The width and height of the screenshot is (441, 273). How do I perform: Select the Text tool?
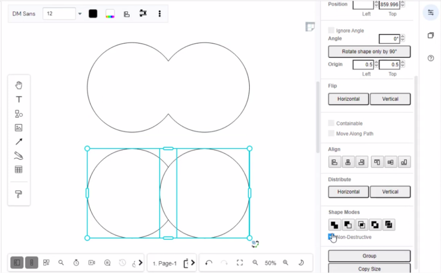click(19, 99)
